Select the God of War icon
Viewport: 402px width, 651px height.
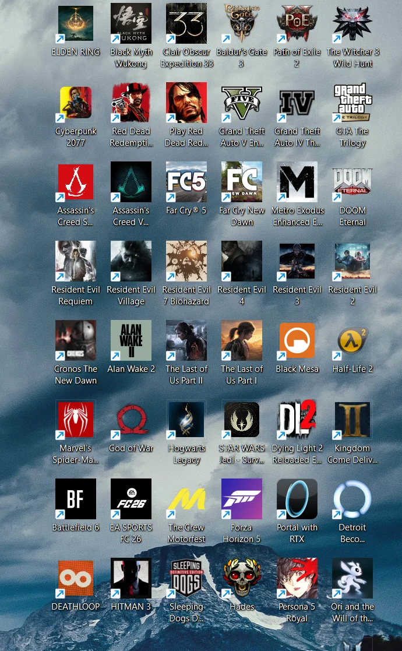(x=131, y=420)
